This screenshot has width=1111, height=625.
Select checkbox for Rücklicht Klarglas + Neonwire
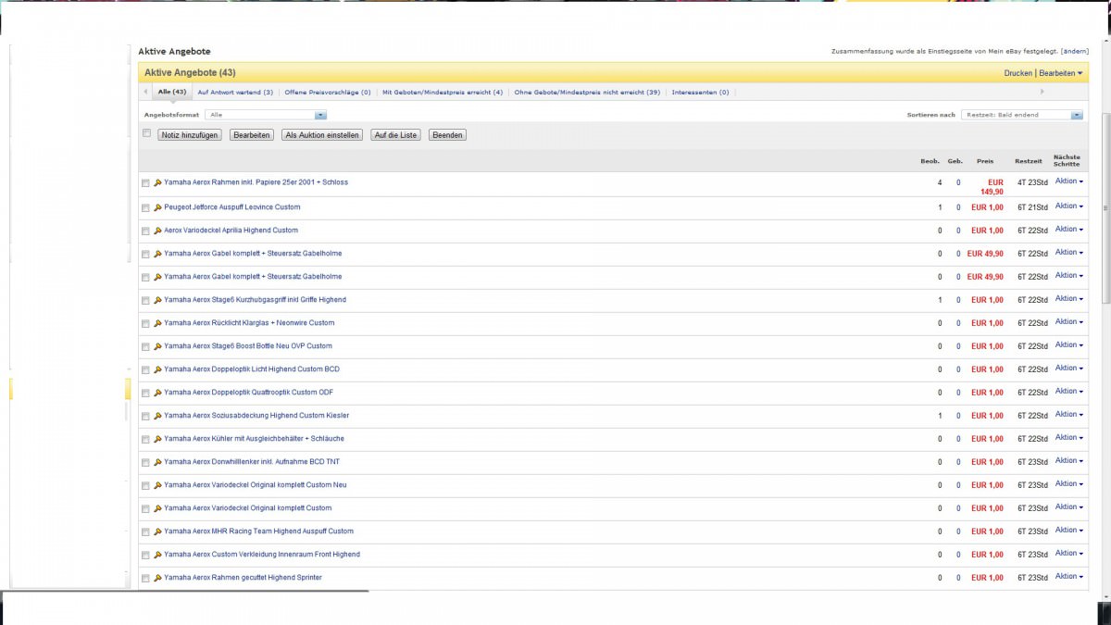[x=145, y=323]
